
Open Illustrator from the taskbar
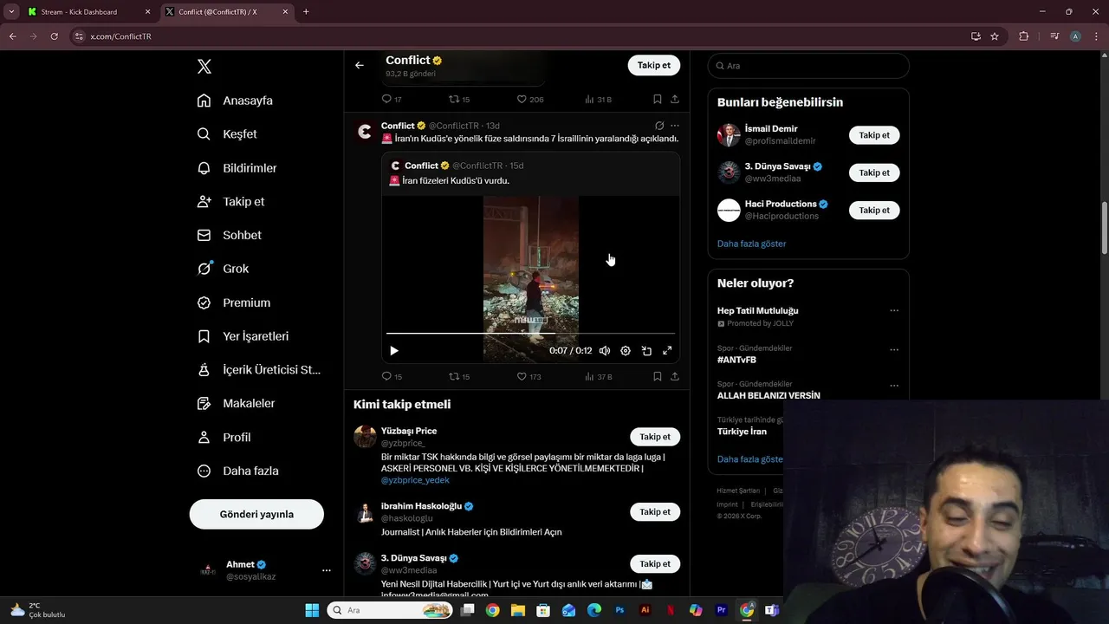point(645,610)
